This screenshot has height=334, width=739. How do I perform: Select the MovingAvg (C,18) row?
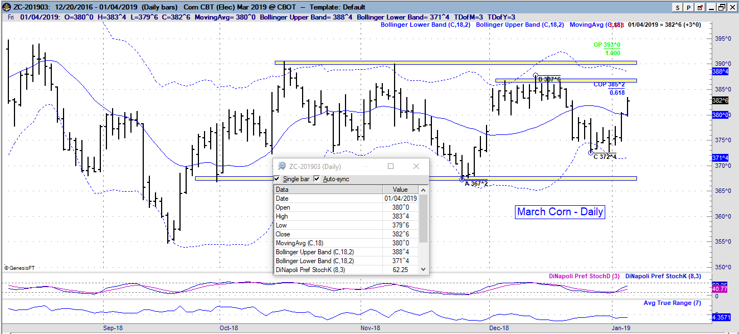(346, 243)
